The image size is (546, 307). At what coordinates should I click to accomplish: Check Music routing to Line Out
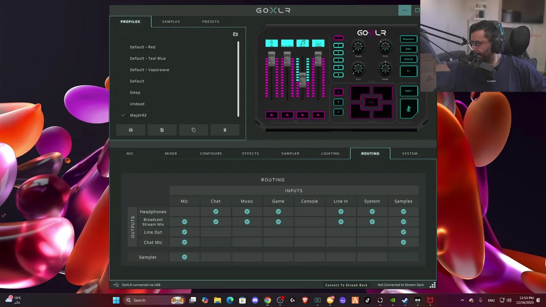pyautogui.click(x=247, y=232)
